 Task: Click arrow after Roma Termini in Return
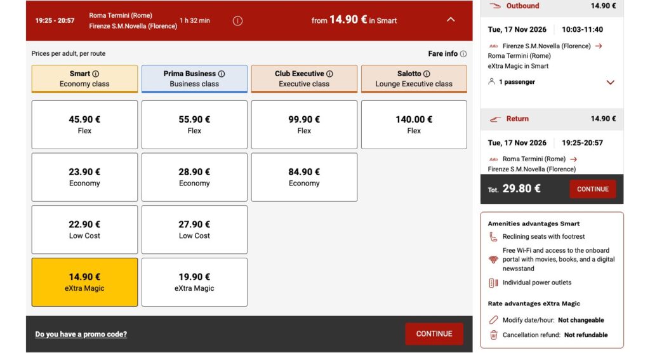[x=573, y=159]
